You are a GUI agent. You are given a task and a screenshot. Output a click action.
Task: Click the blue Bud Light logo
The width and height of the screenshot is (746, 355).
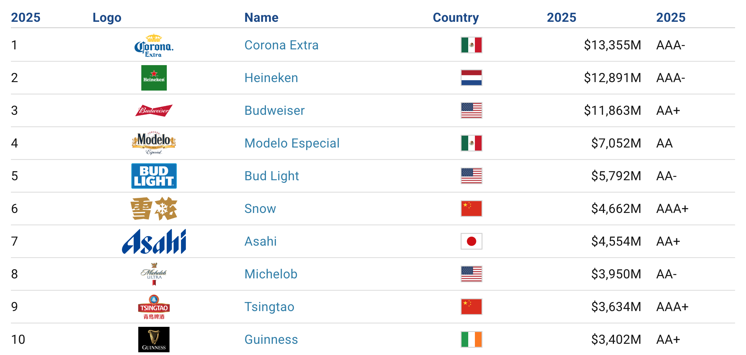click(x=154, y=176)
